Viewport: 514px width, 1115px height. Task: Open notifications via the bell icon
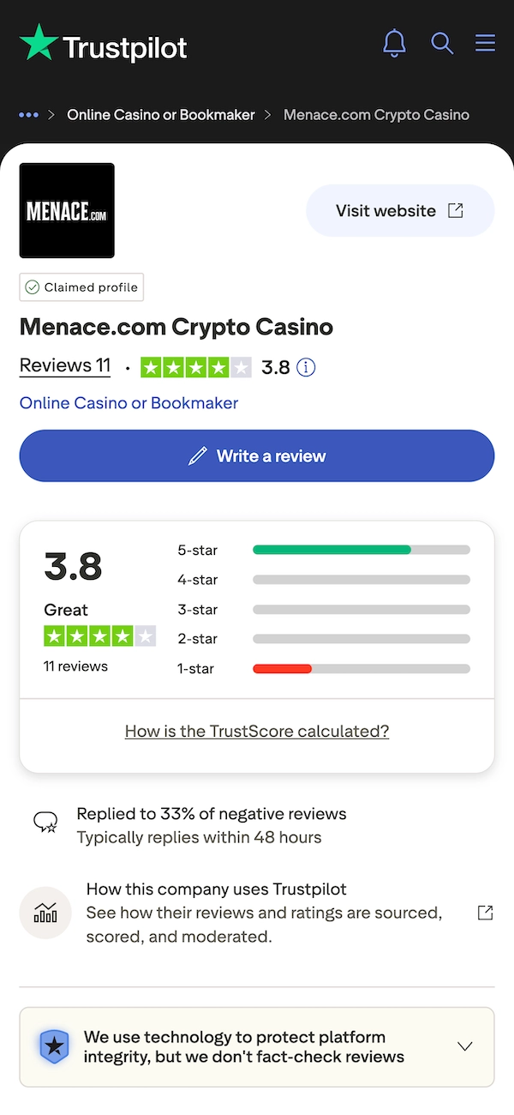[x=394, y=43]
